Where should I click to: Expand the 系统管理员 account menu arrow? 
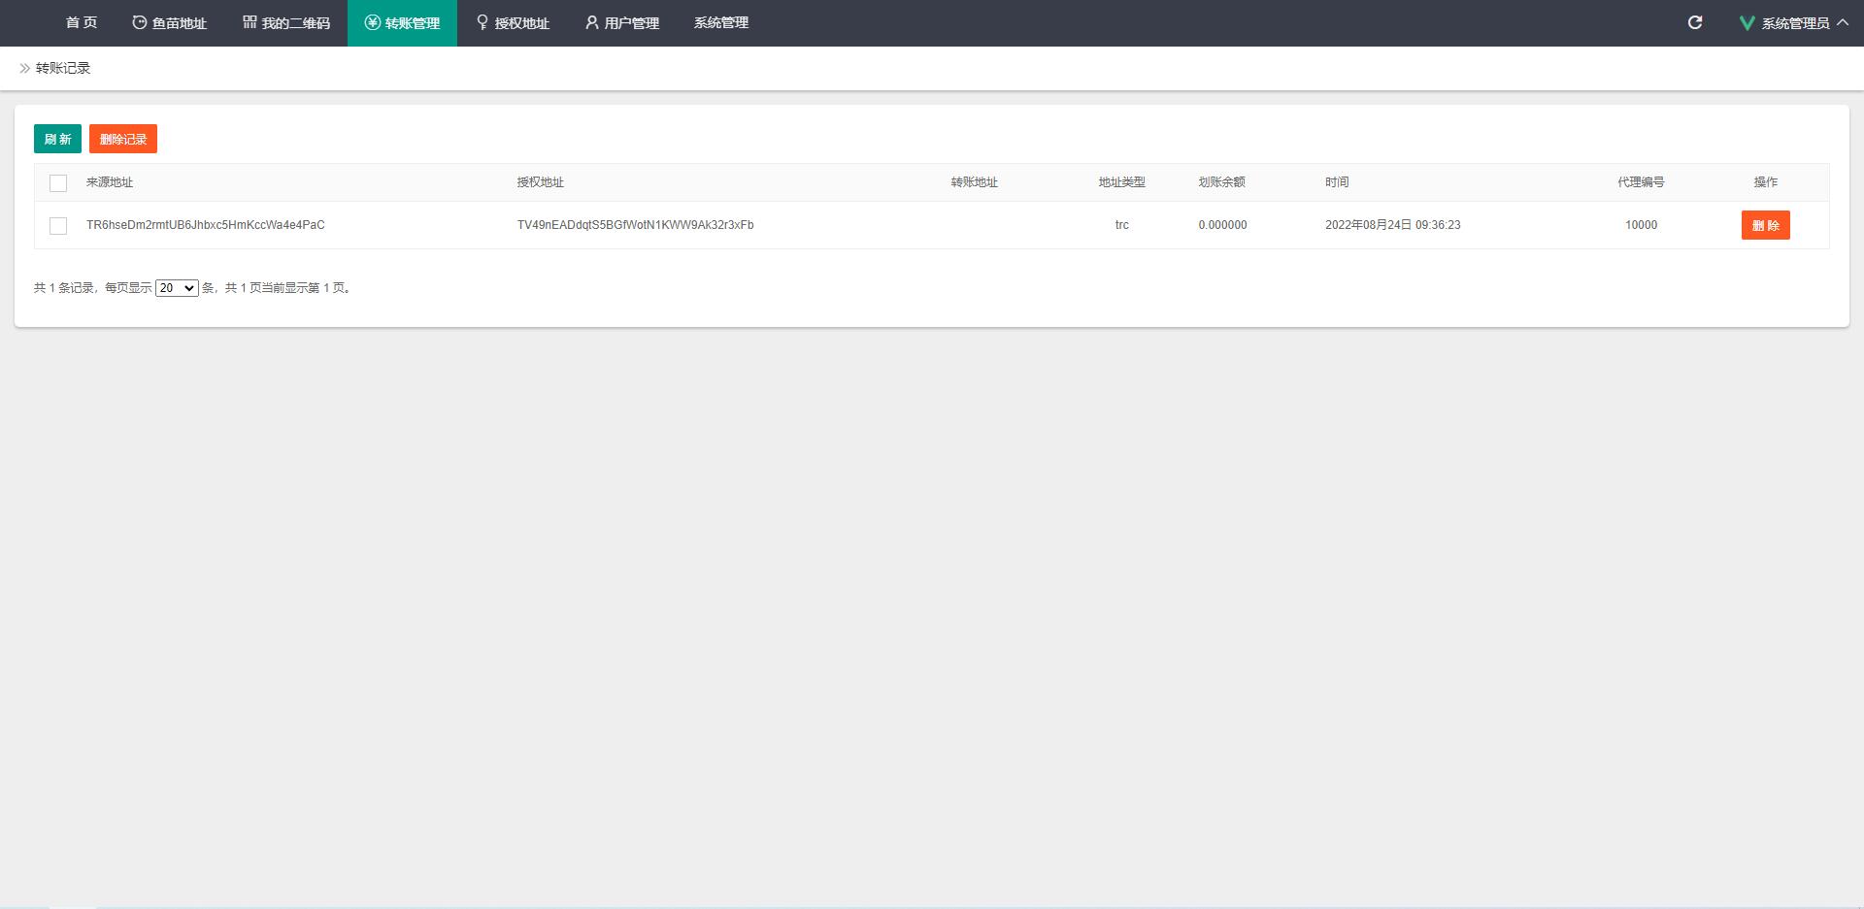[1843, 22]
